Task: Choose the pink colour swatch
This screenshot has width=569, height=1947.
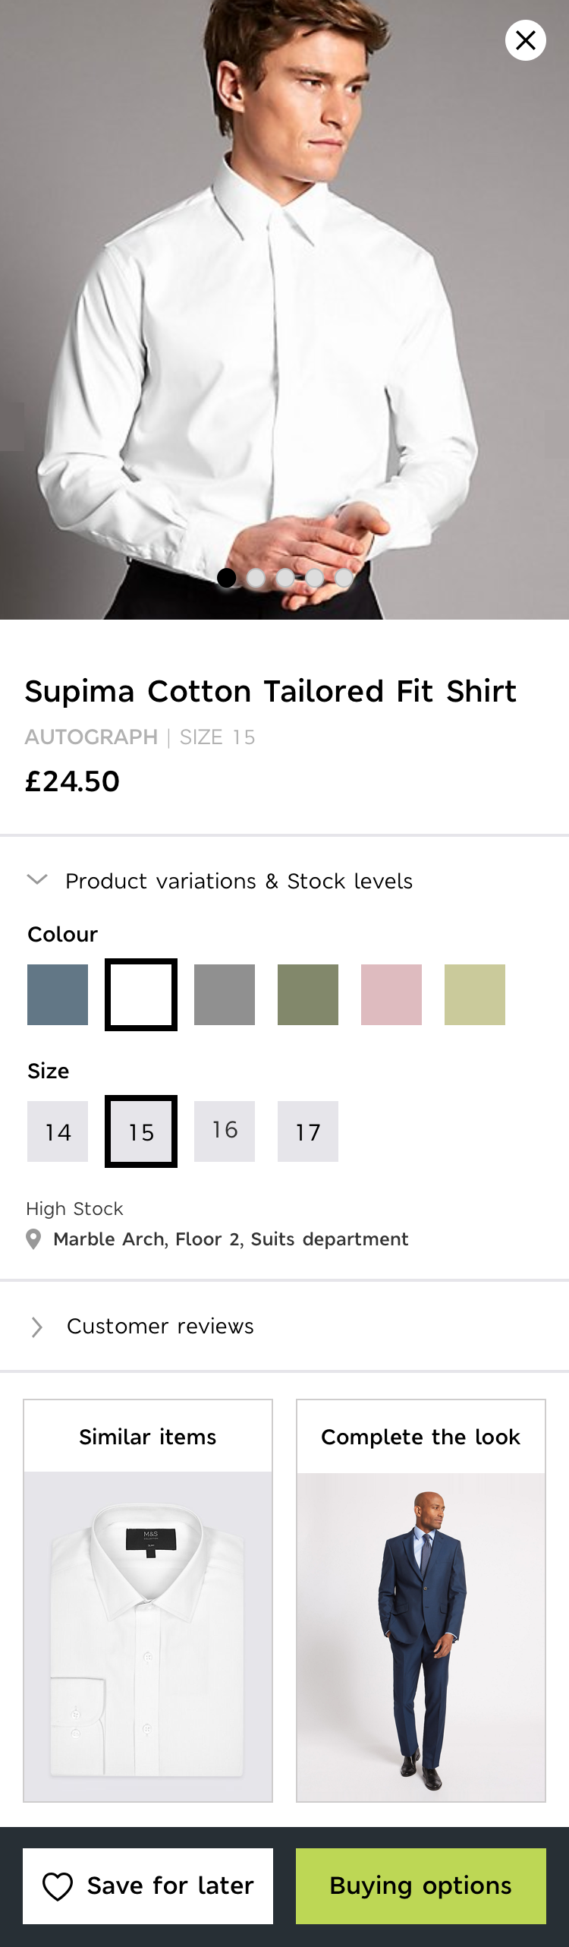Action: pos(391,995)
